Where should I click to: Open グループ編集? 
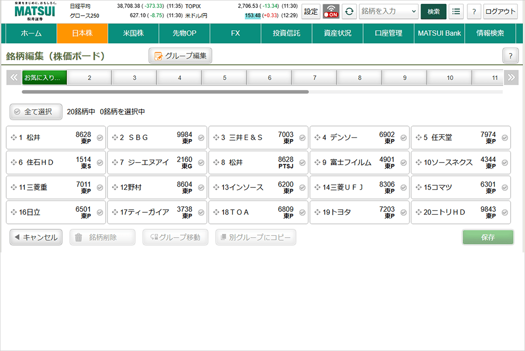(180, 56)
